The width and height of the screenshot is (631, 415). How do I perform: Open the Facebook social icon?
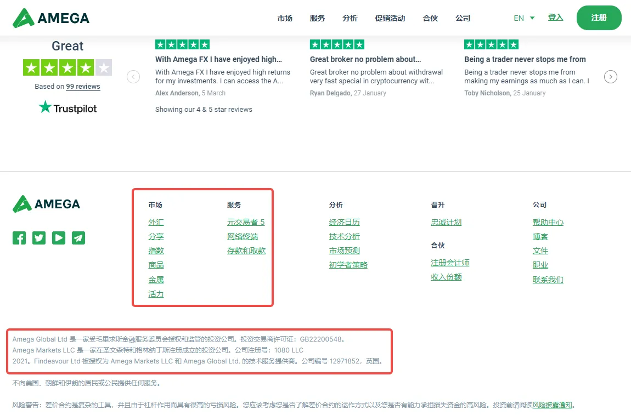tap(19, 238)
